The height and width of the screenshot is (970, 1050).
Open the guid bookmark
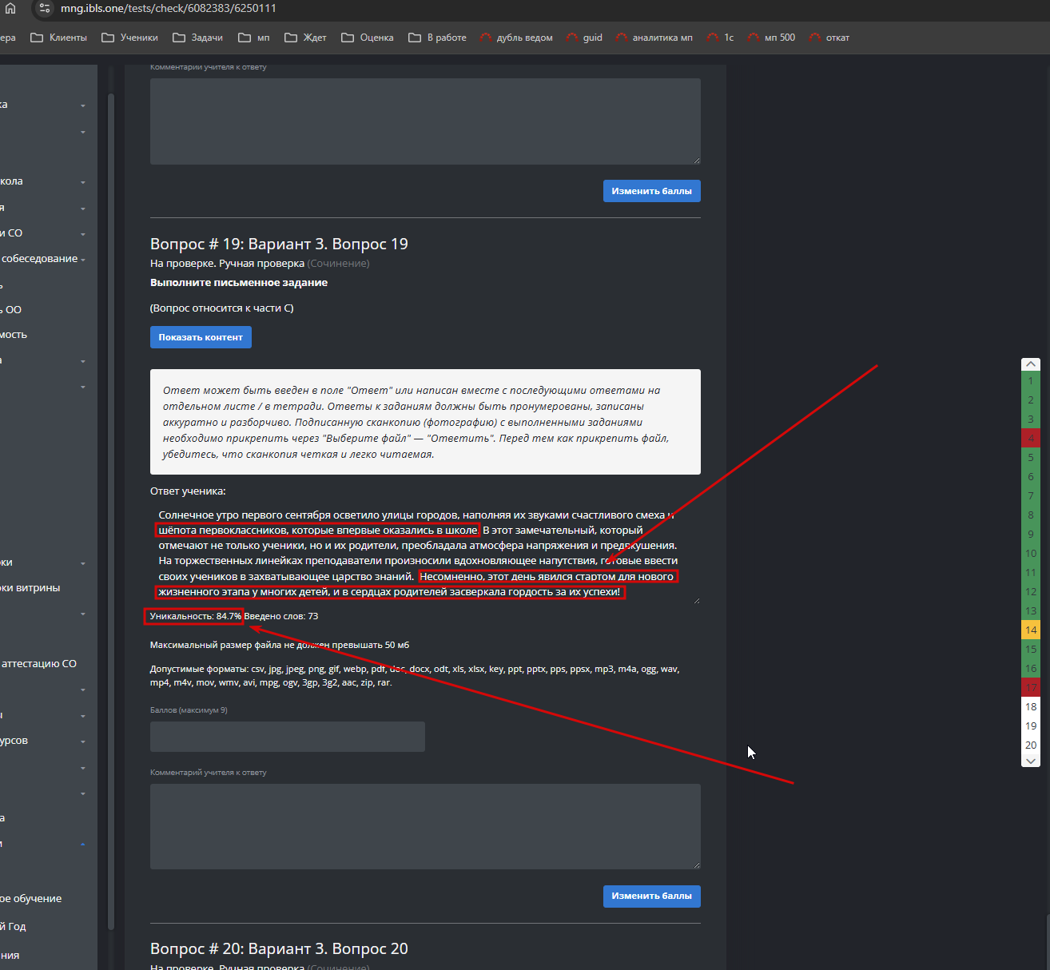[x=584, y=38]
